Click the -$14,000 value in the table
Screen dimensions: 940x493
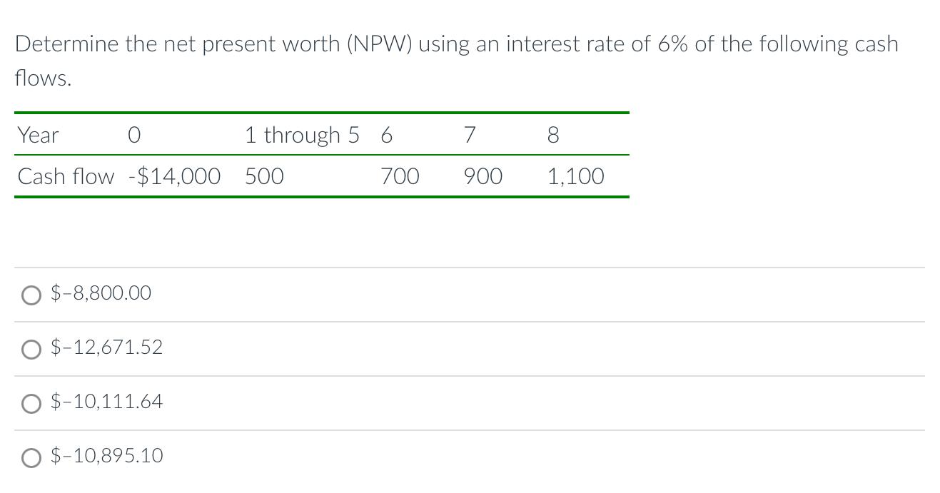[x=175, y=176]
